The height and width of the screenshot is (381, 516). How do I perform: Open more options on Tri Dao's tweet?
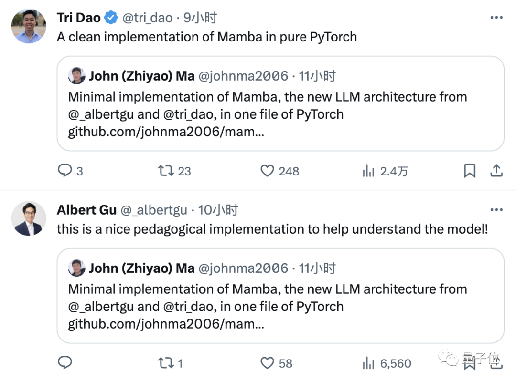[496, 18]
